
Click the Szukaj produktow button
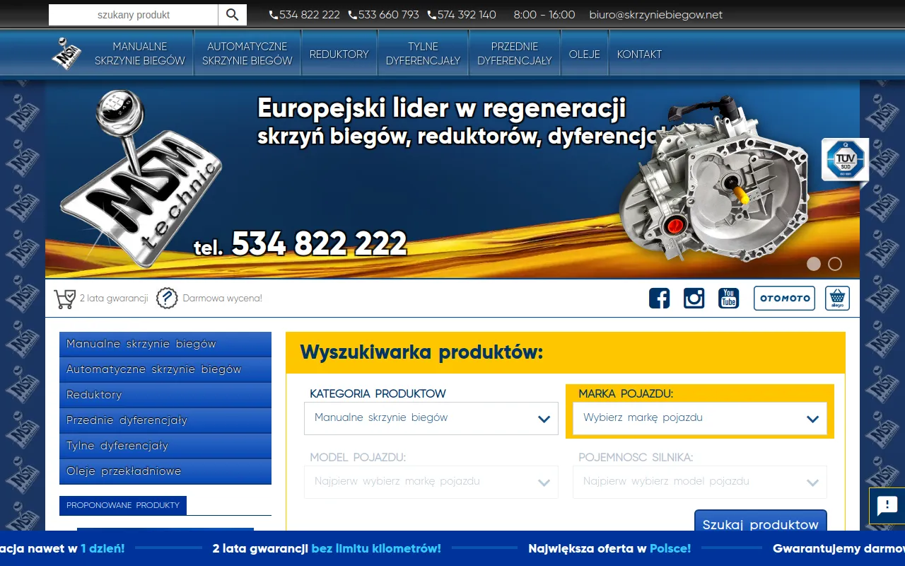coord(761,524)
